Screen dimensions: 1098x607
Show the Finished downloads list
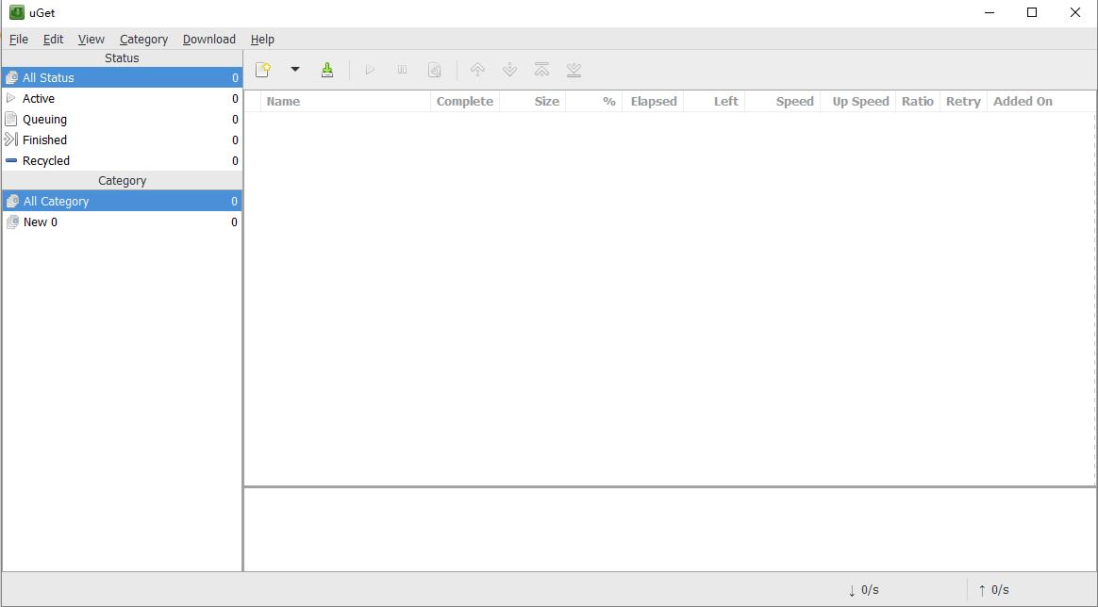tap(42, 139)
